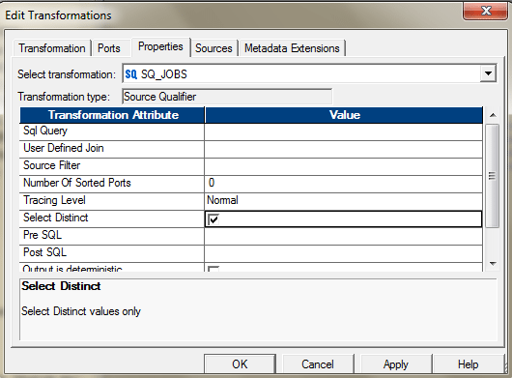
Task: Click the Apply button
Action: [x=396, y=363]
